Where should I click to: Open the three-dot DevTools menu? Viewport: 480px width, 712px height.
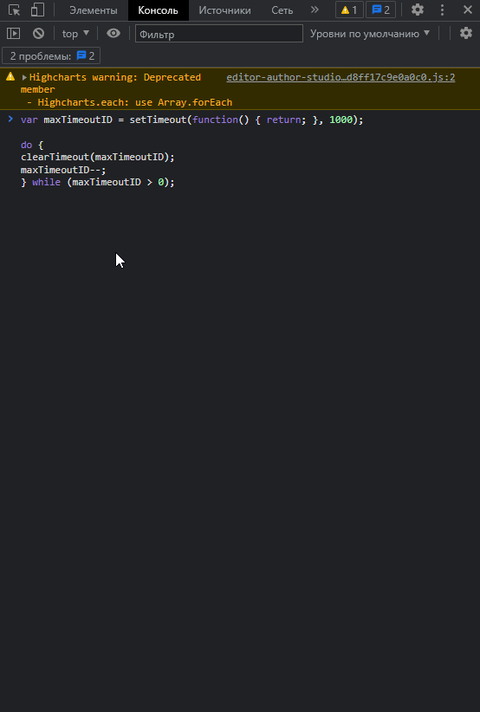(442, 10)
